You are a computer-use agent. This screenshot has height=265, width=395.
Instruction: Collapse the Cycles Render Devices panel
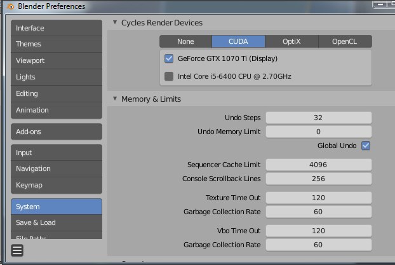coord(115,22)
